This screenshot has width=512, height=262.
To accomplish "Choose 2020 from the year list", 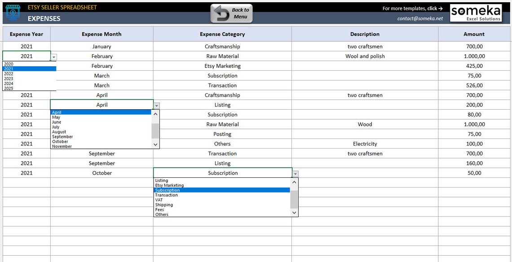I will 29,64.
